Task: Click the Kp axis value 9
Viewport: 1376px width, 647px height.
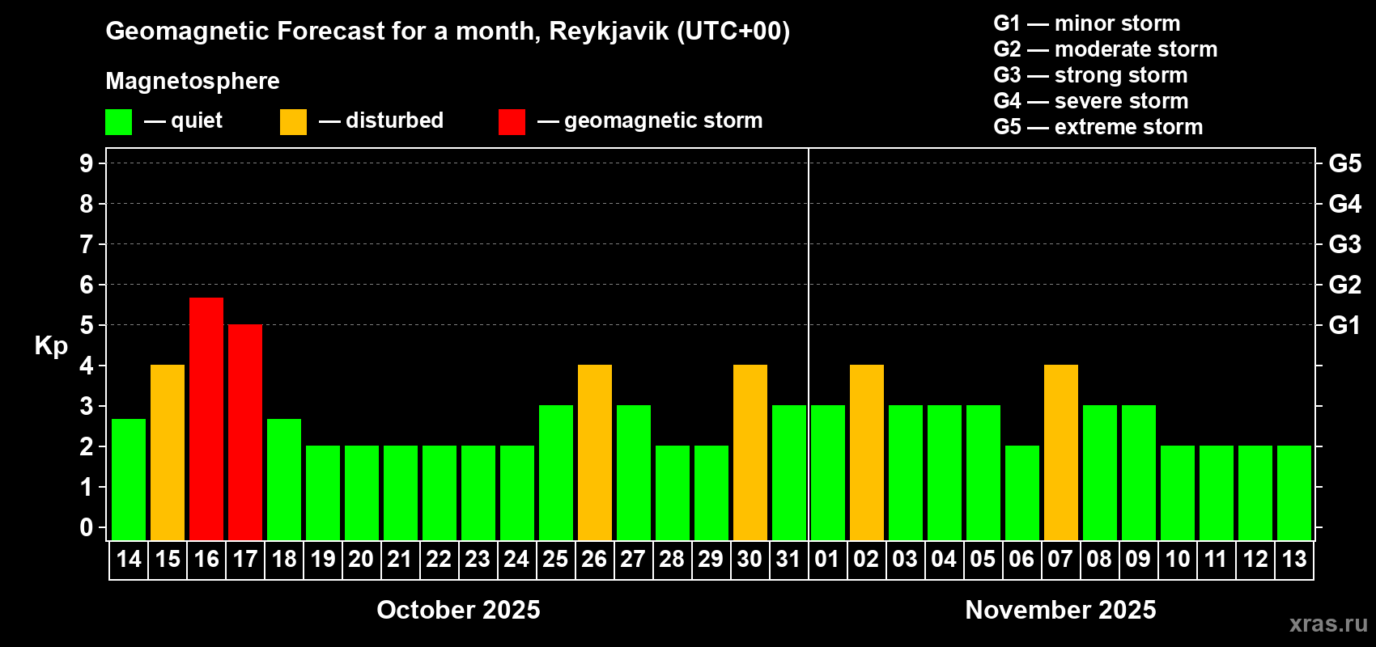Action: [x=87, y=163]
